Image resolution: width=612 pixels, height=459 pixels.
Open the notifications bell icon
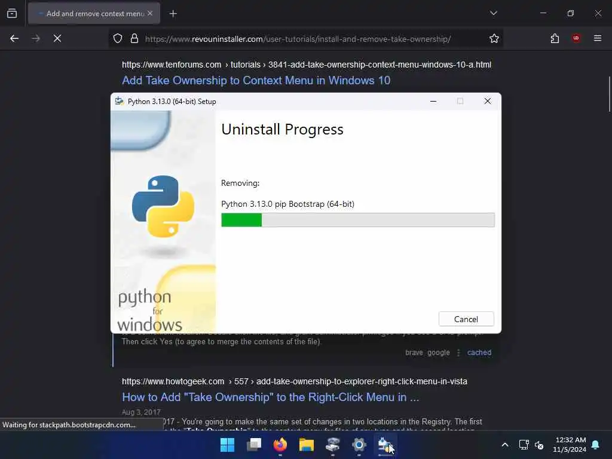pos(596,445)
